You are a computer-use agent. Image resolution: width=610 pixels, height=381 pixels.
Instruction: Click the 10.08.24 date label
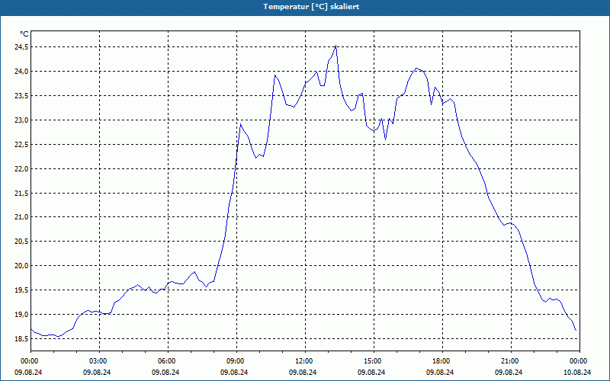[x=577, y=372]
